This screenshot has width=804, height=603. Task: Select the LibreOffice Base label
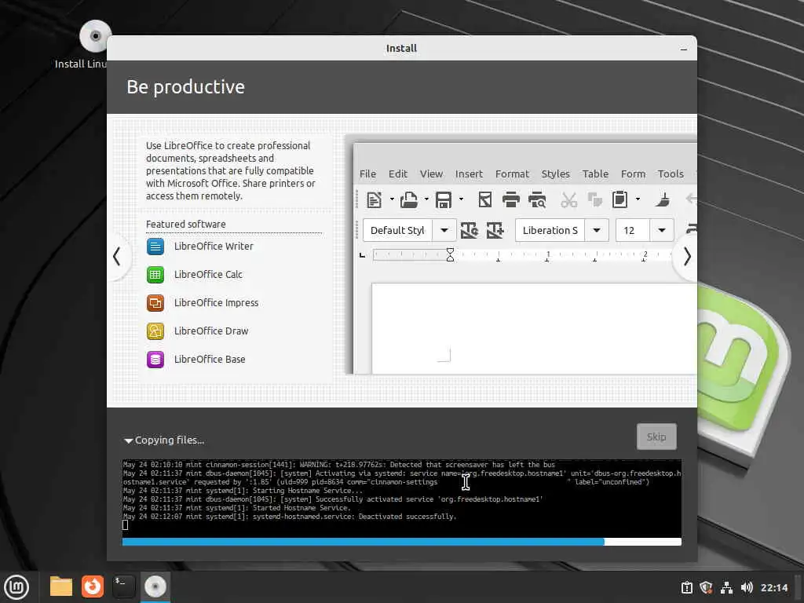tap(209, 359)
